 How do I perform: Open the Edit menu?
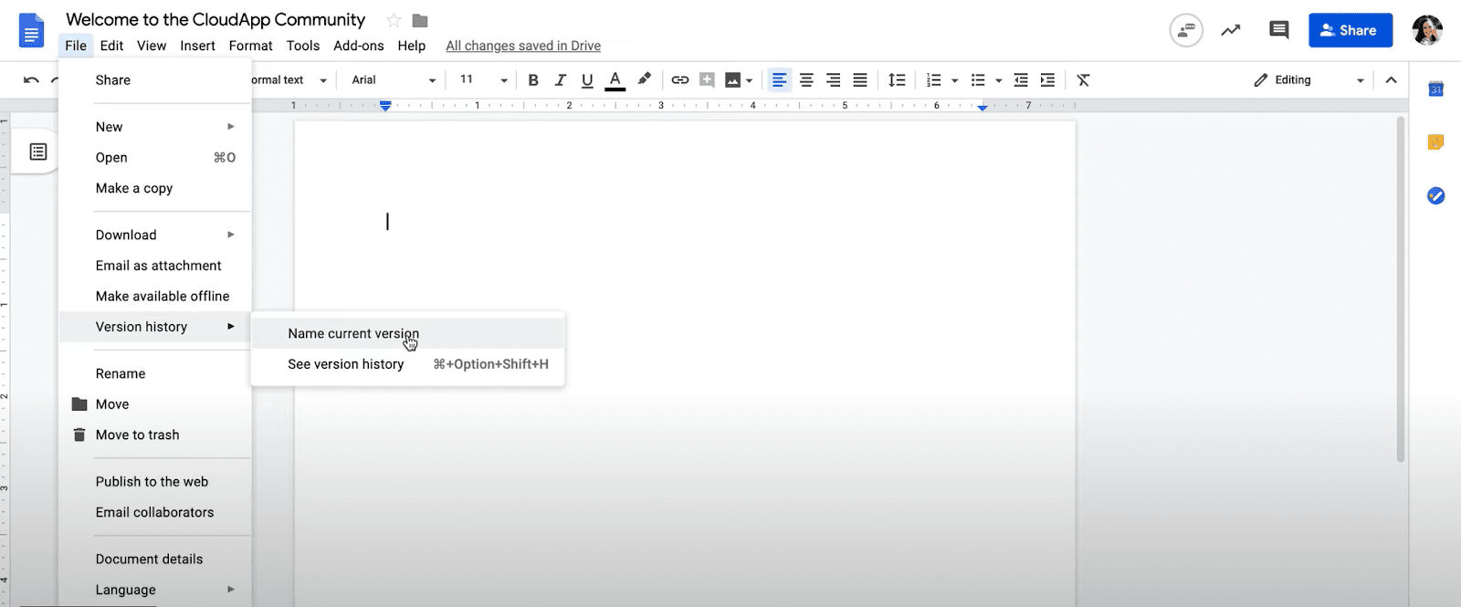coord(111,46)
